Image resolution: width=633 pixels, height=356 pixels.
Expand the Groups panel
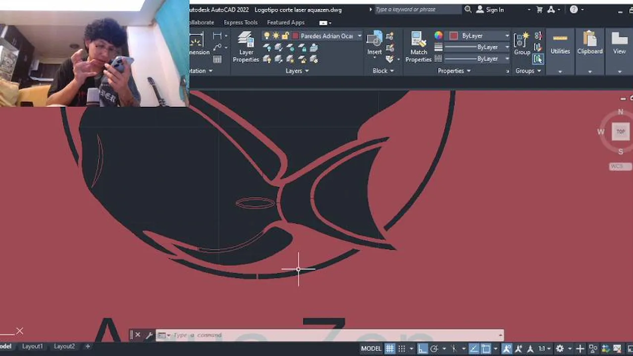click(x=528, y=71)
